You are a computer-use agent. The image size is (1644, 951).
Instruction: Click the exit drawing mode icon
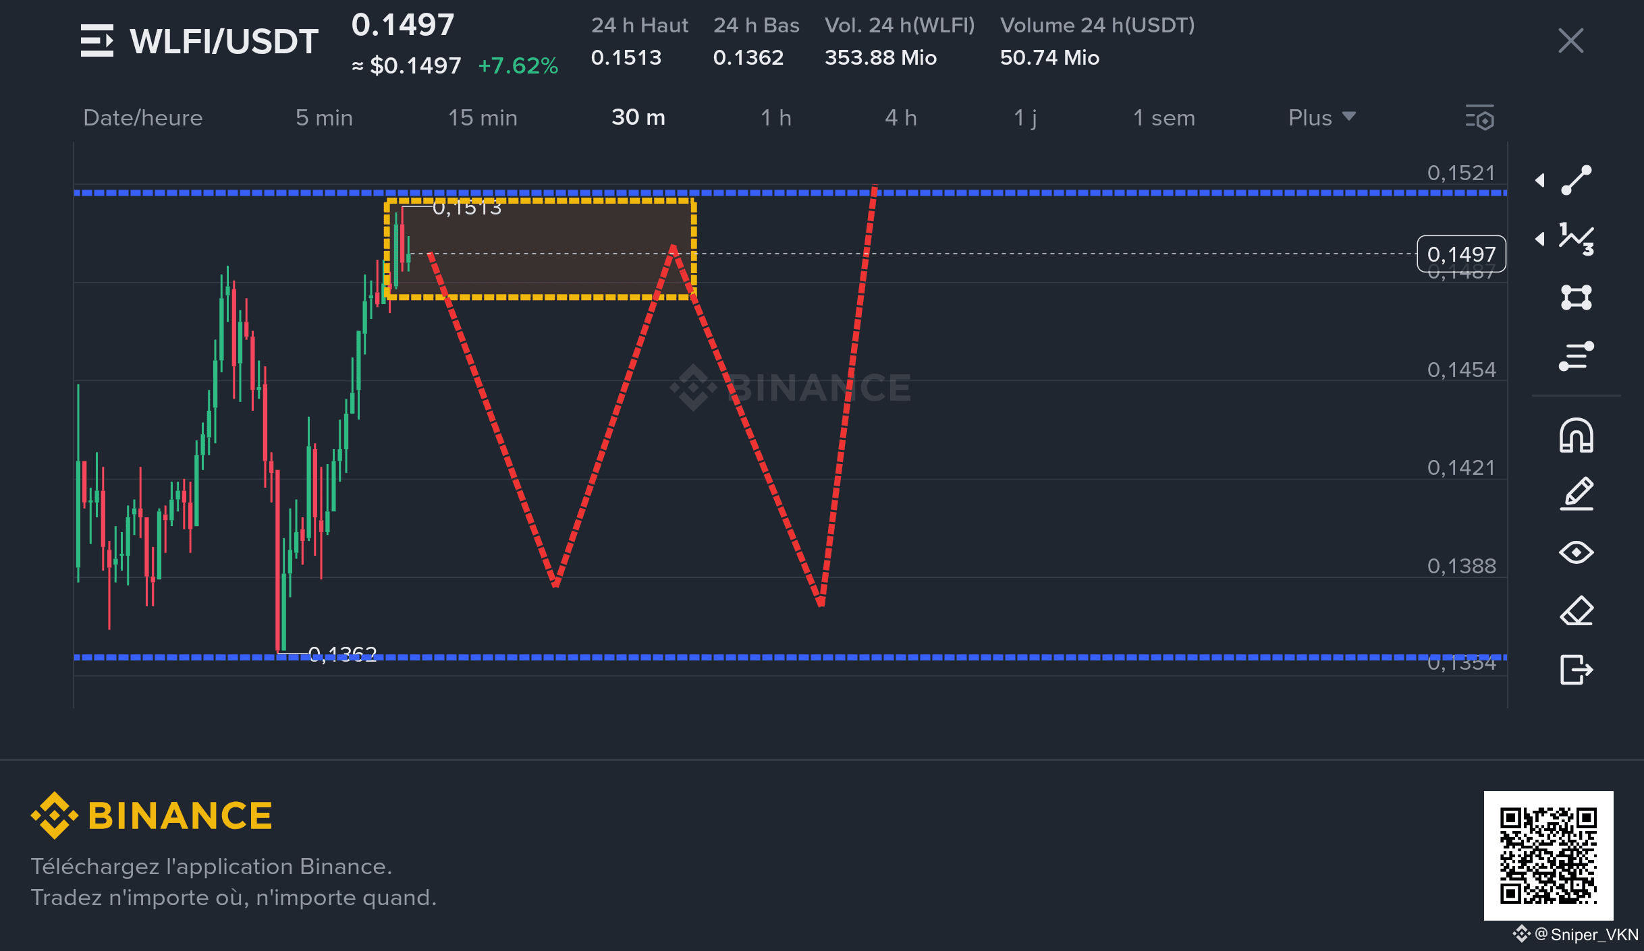point(1577,670)
